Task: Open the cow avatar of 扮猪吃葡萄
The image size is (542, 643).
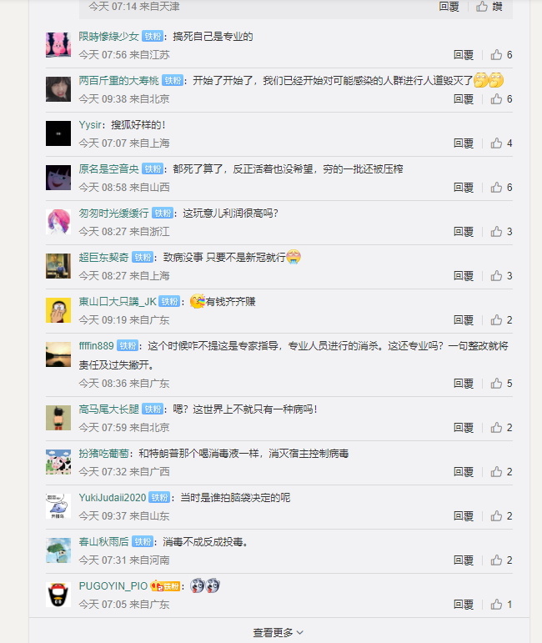Action: 58,462
